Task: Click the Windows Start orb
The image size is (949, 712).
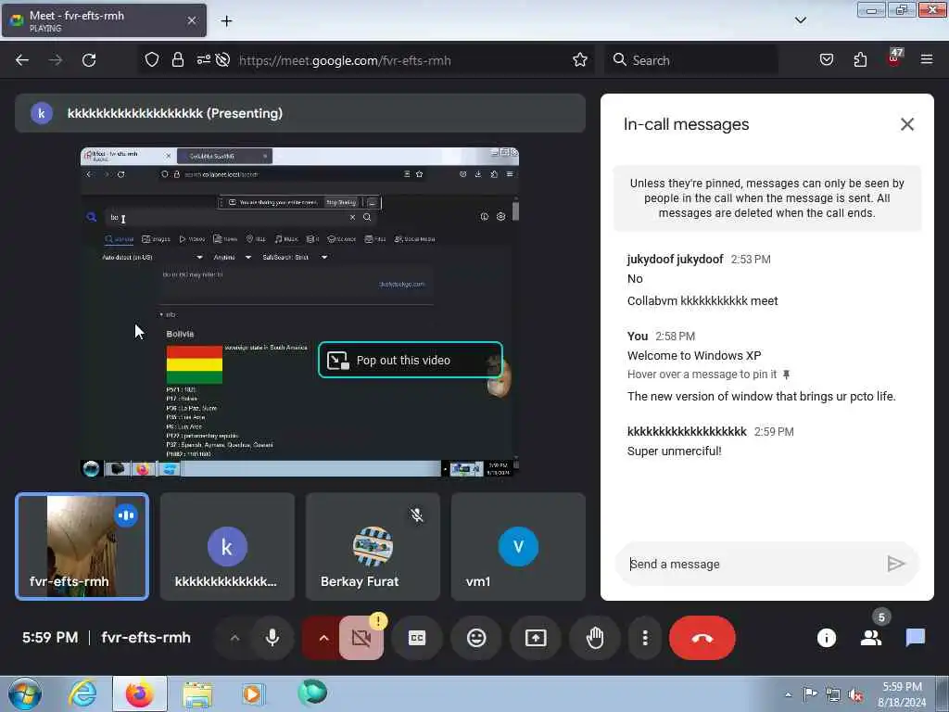Action: click(25, 693)
